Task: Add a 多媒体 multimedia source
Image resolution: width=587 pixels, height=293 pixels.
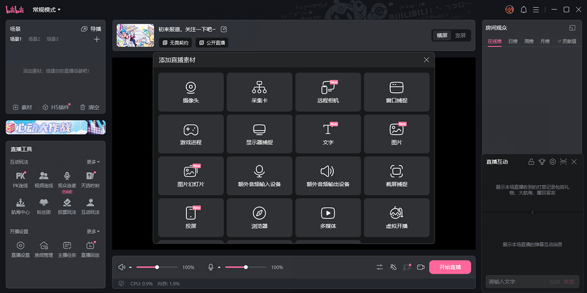Action: coord(328,218)
